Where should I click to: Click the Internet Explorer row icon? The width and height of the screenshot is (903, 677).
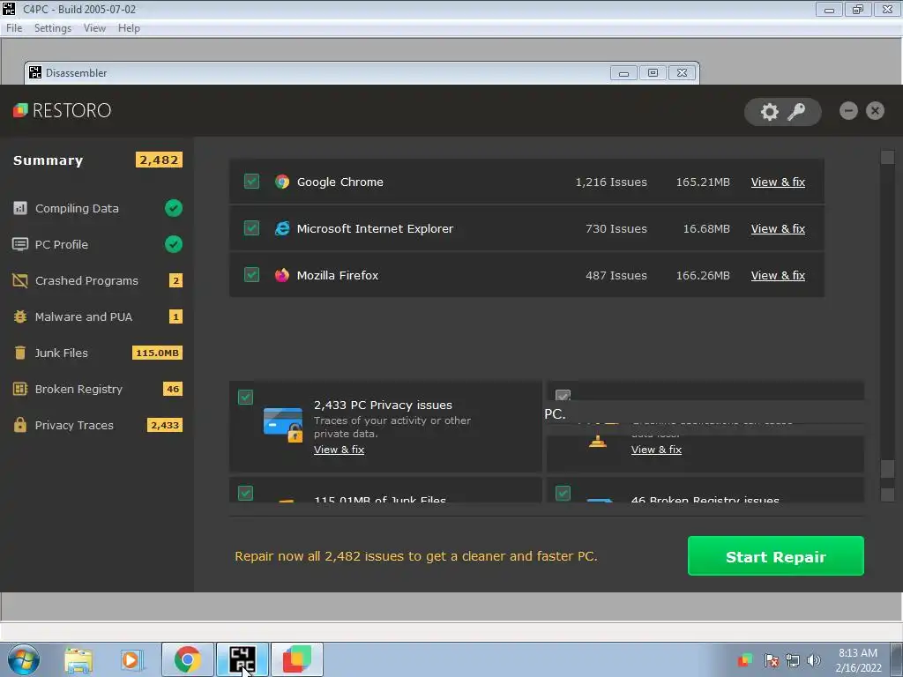[x=282, y=228]
